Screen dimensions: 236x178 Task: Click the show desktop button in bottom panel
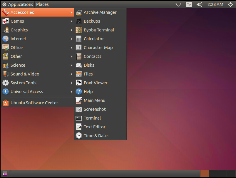click(x=5, y=174)
